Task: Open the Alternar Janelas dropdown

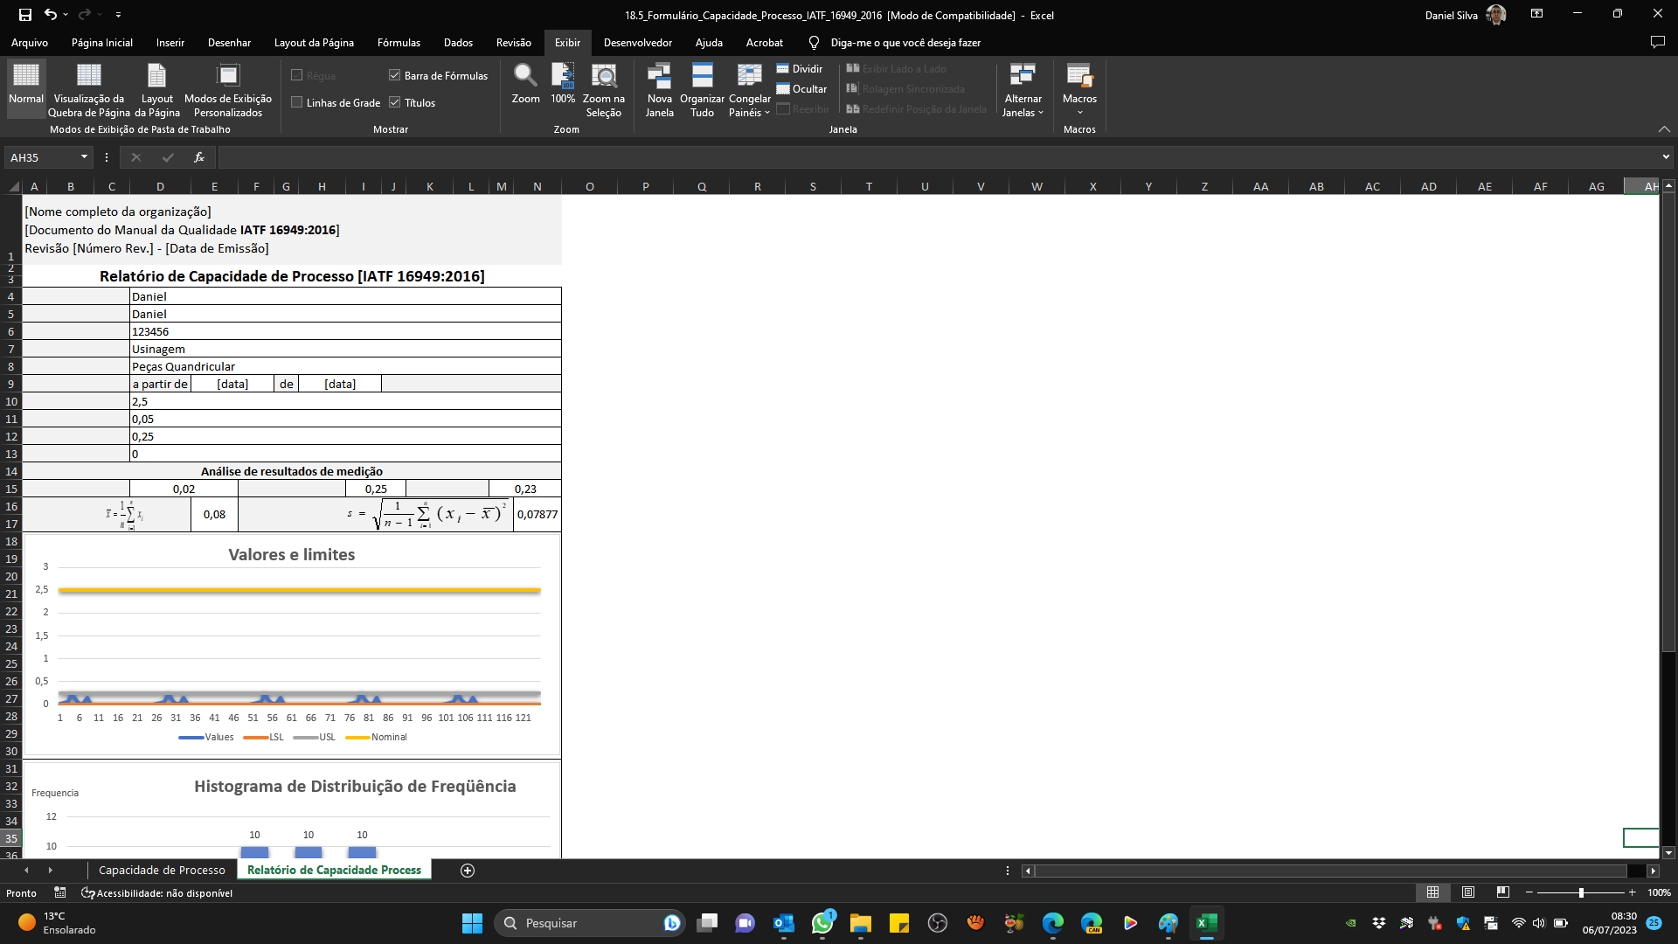Action: (1023, 87)
